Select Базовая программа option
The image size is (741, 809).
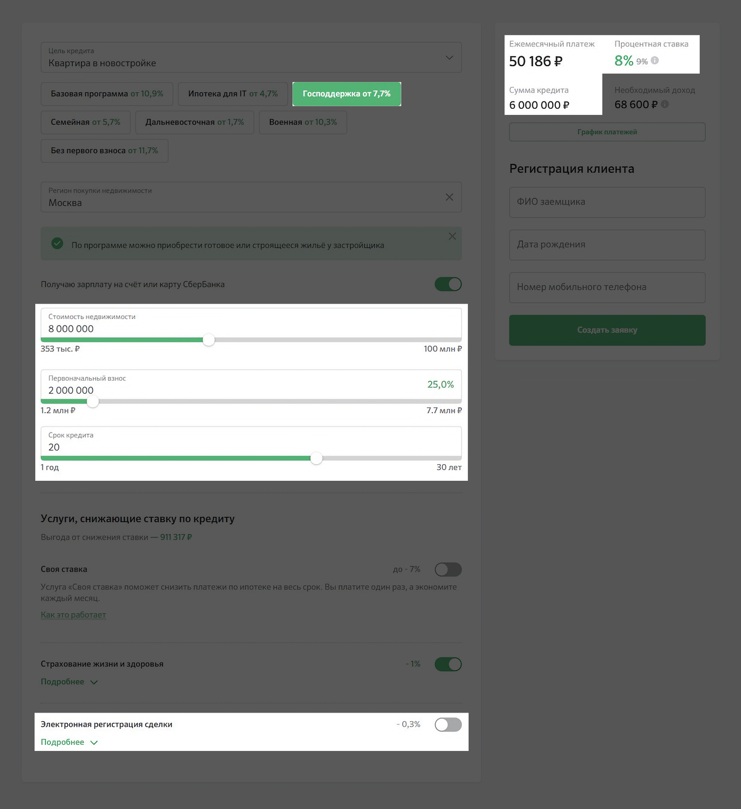(x=107, y=94)
